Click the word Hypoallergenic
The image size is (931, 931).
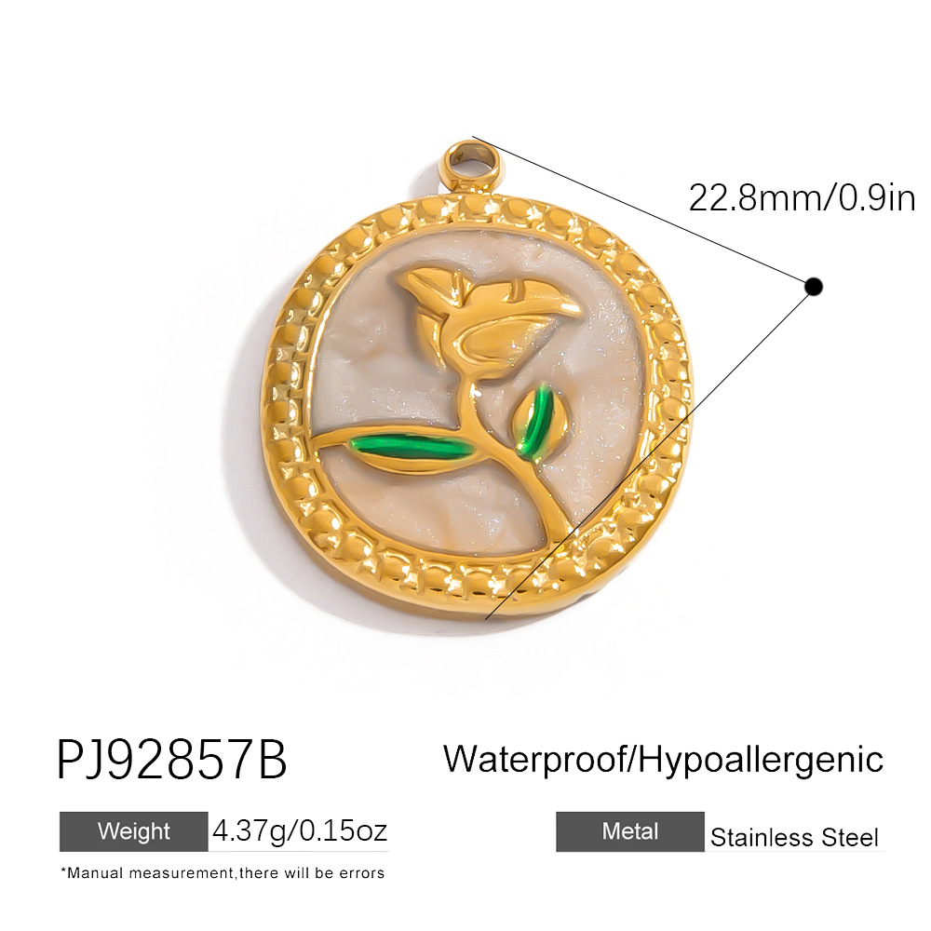[x=762, y=760]
